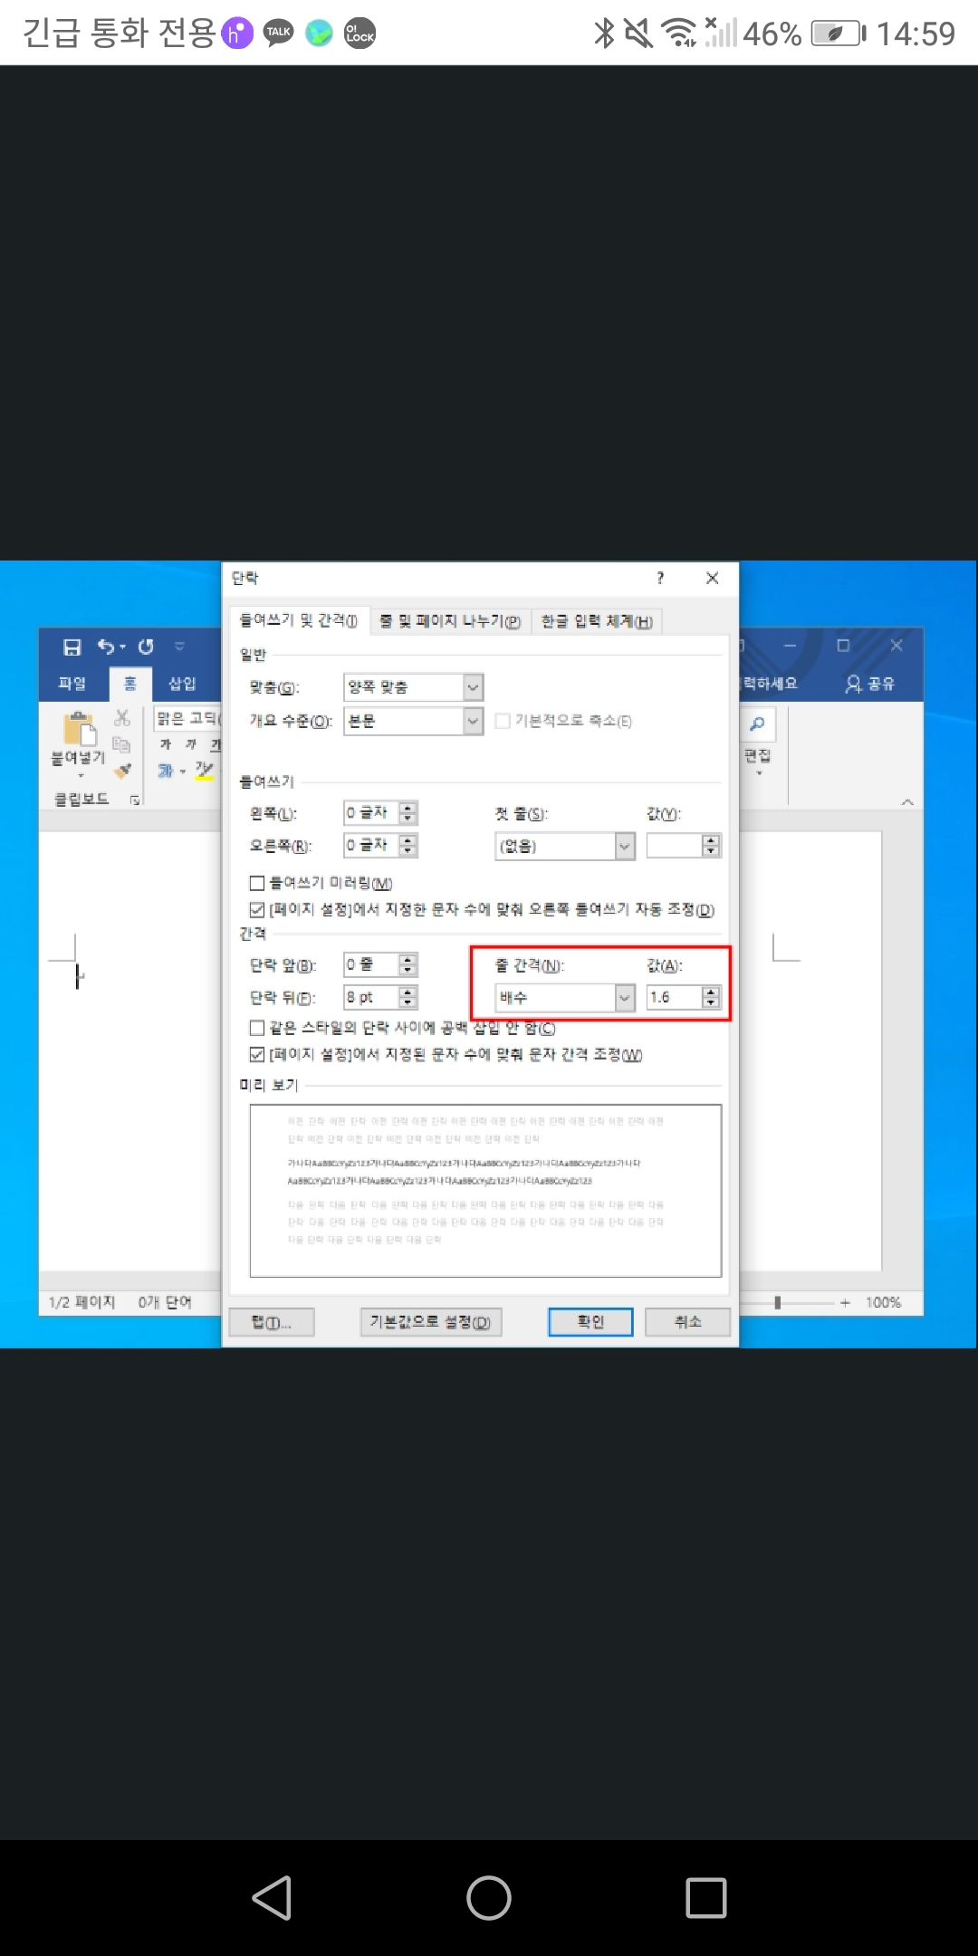Click the Cut scissors icon

click(x=122, y=718)
